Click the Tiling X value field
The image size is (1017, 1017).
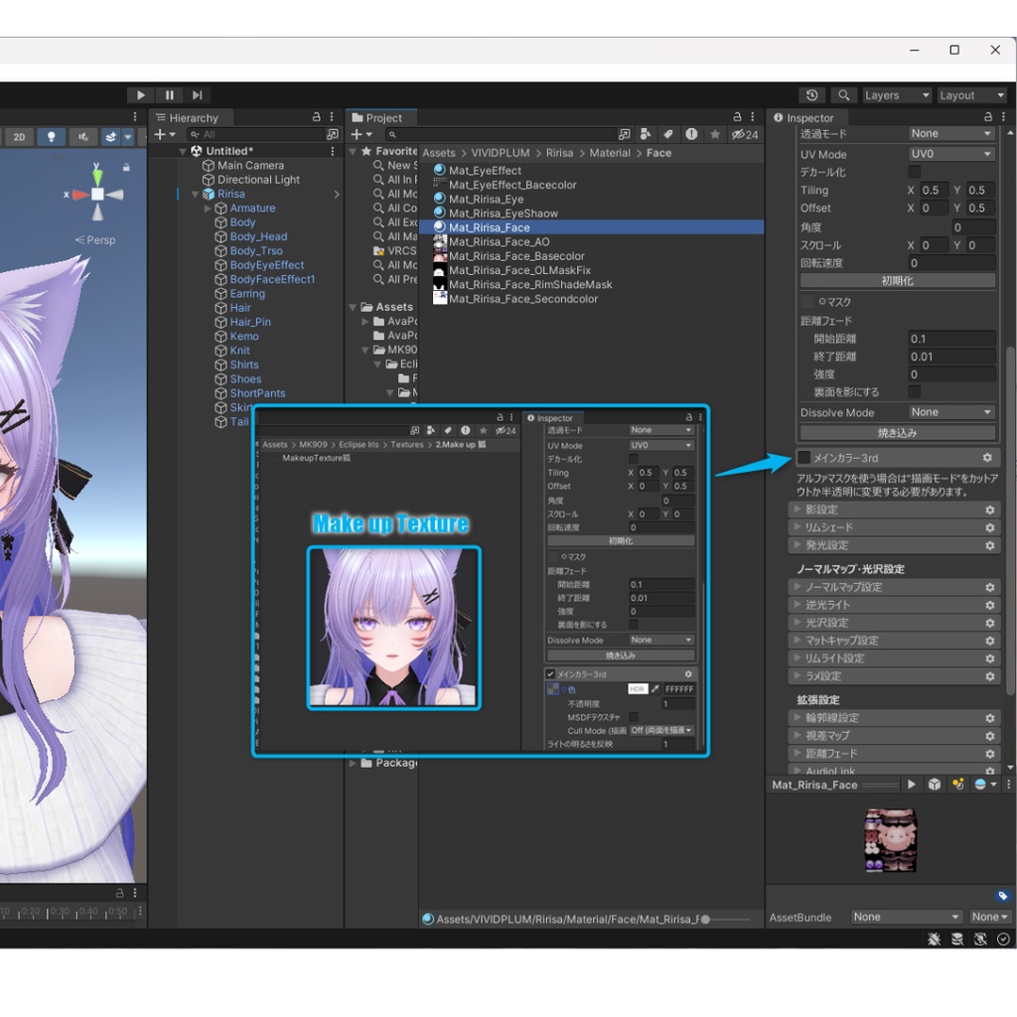point(934,190)
